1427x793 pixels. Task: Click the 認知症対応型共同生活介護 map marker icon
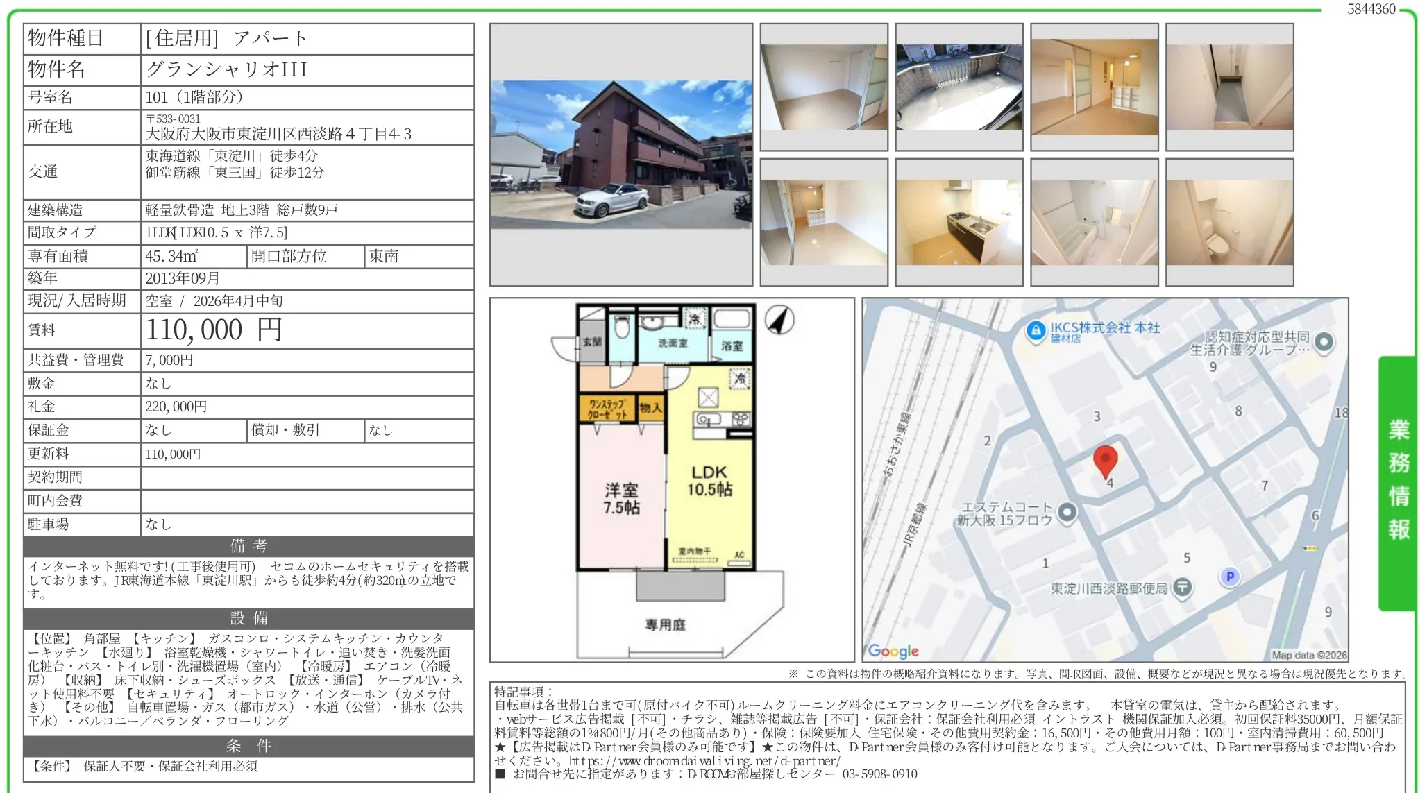1324,341
